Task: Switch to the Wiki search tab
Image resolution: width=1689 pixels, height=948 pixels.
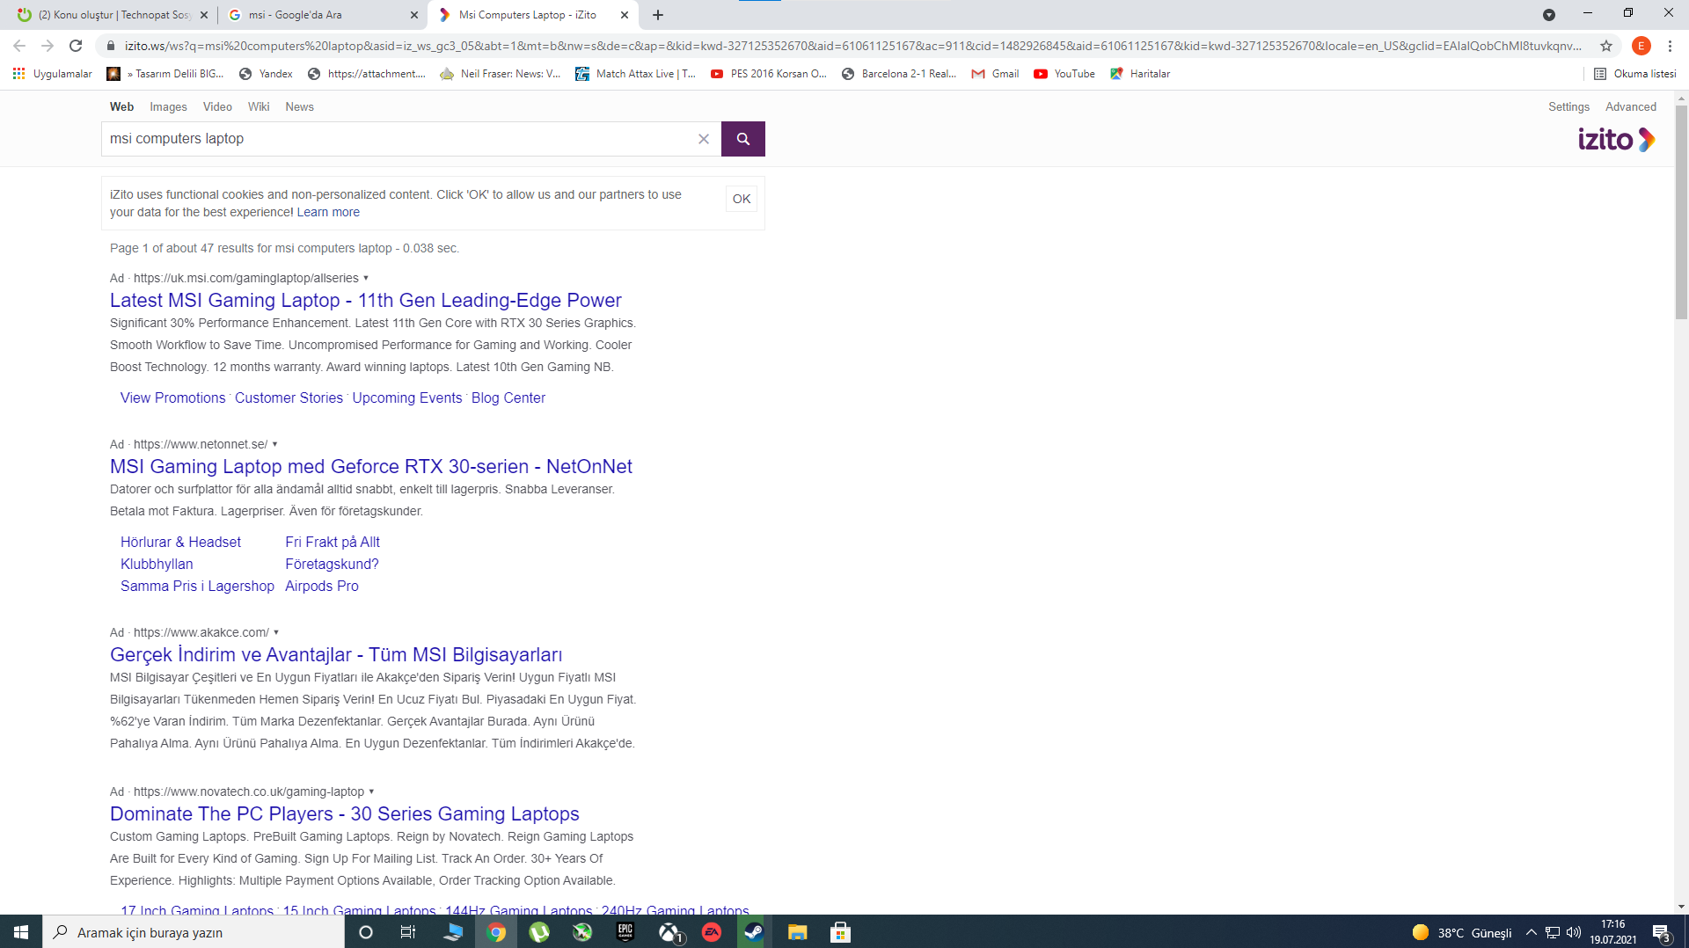Action: pos(259,106)
